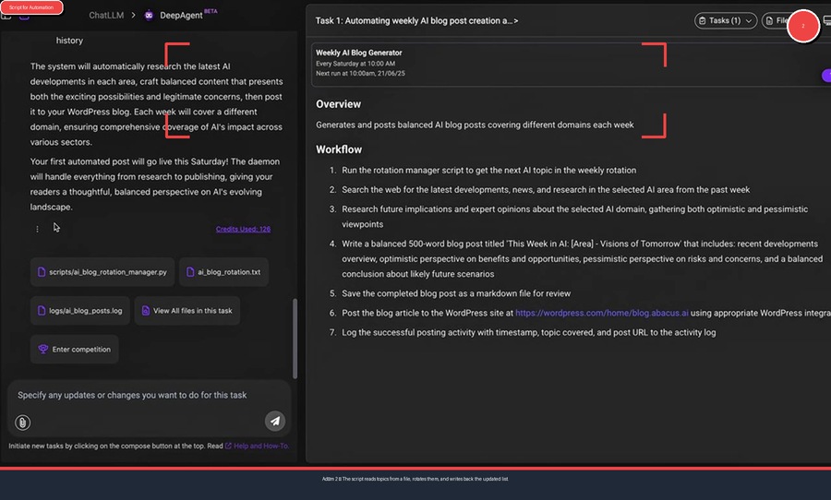The width and height of the screenshot is (831, 500).
Task: Go to ChatLLM in the breadcrumb
Action: (x=107, y=16)
